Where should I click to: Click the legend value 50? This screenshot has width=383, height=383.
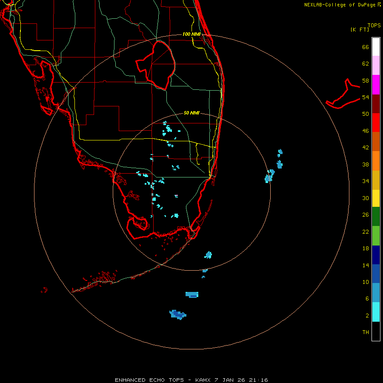(366, 114)
